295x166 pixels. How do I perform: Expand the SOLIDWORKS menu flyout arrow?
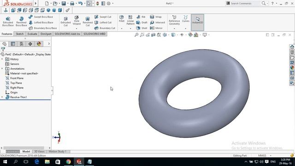[35, 3]
